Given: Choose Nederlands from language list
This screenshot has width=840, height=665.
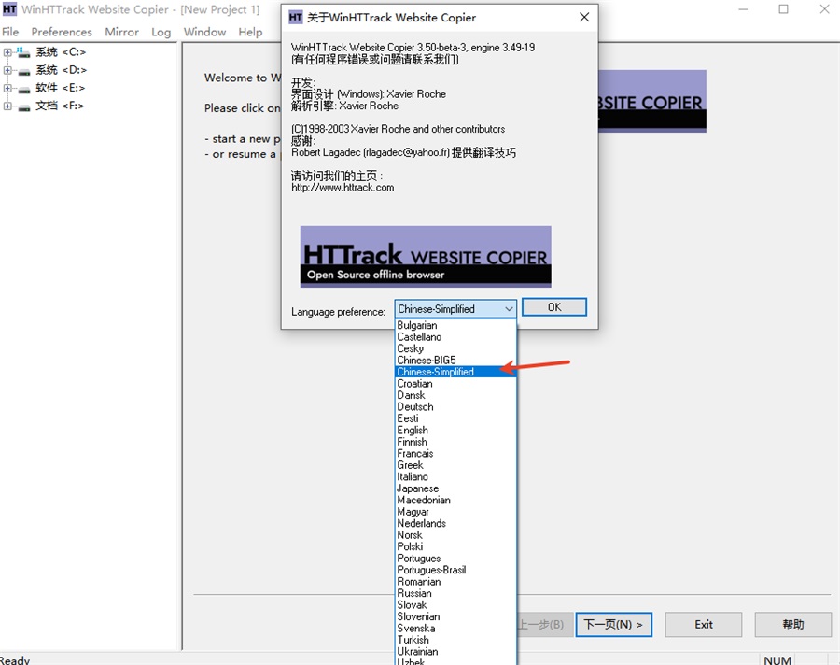Looking at the screenshot, I should point(455,523).
